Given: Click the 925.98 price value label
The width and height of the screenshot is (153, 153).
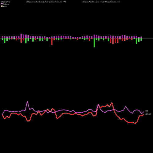Looking at the screenshot, I should click(x=148, y=114).
